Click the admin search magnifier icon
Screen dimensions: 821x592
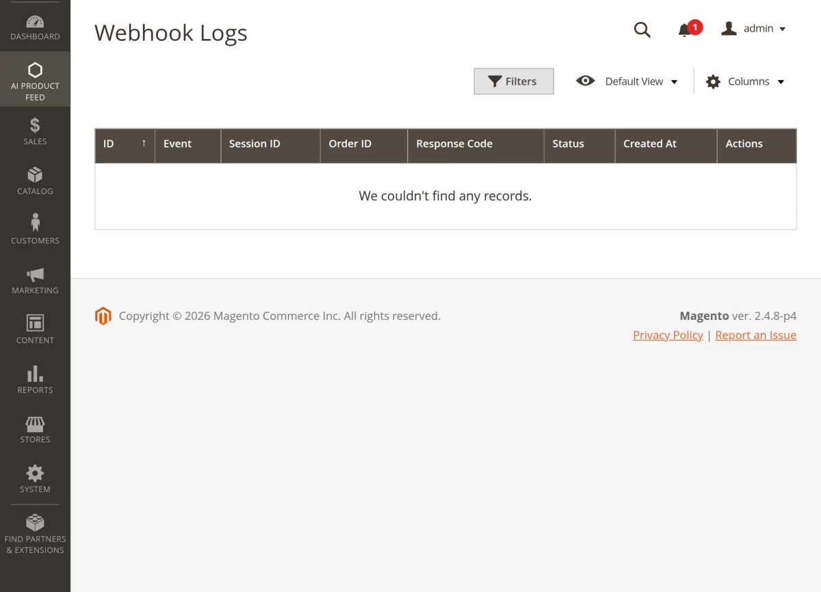(642, 29)
